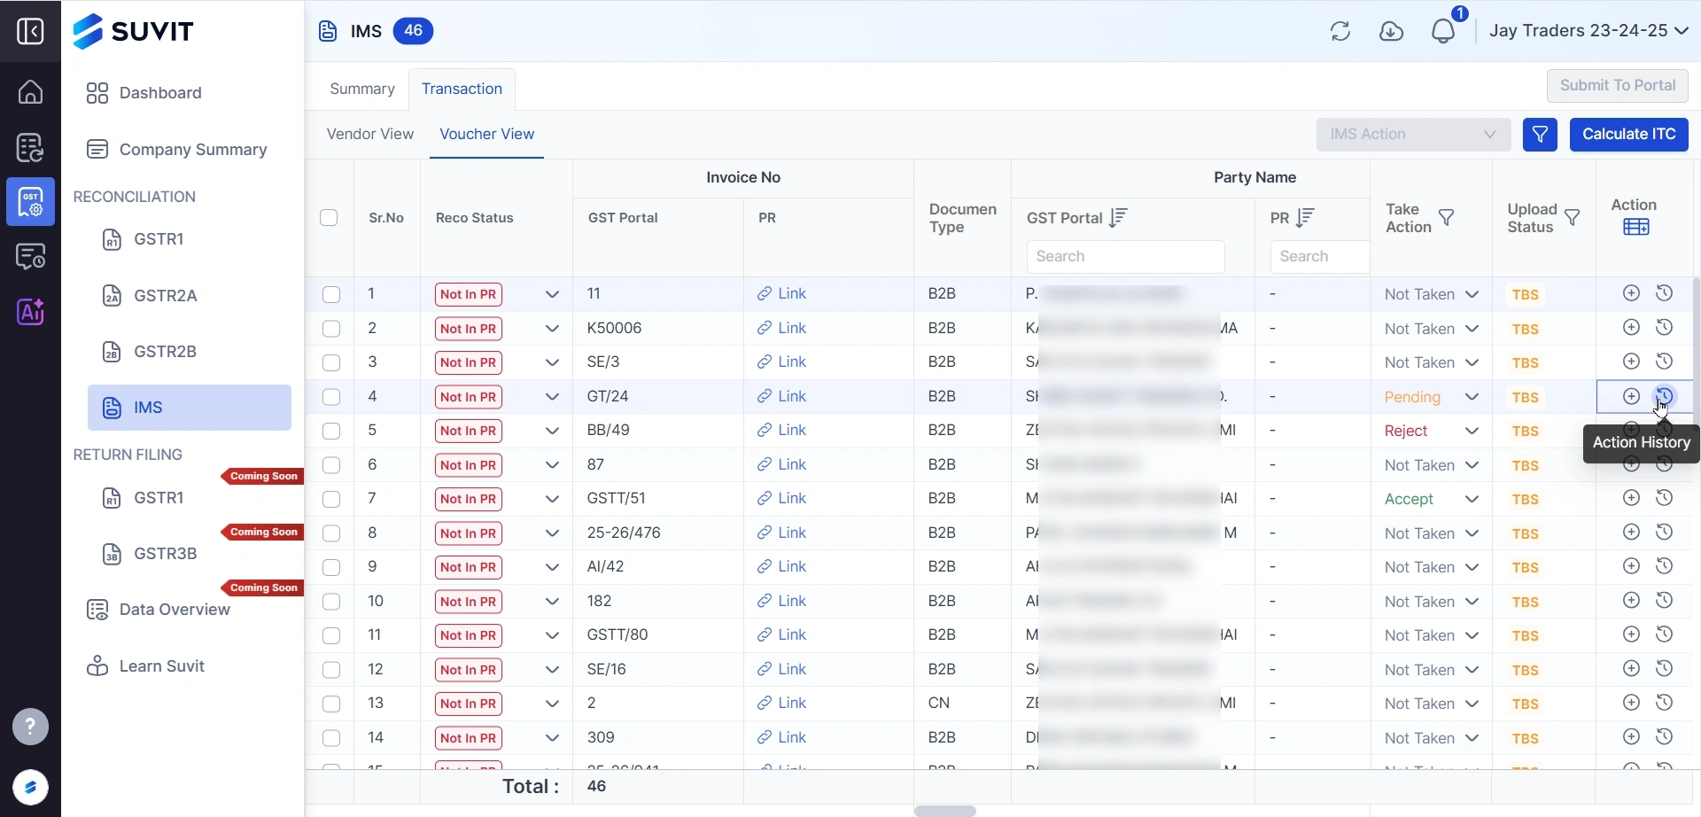Open action history icon for row 7
This screenshot has width=1701, height=817.
tap(1664, 498)
